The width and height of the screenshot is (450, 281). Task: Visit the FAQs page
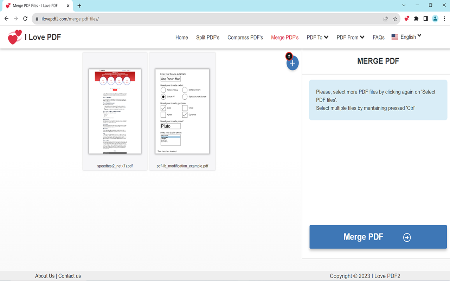378,37
